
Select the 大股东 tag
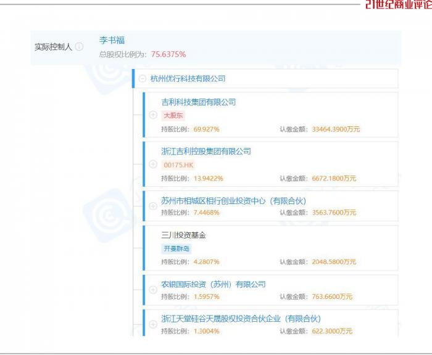point(173,116)
